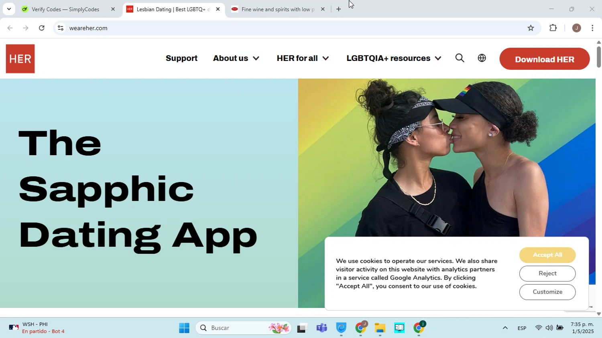Click the HER logo in the header
602x338 pixels.
point(20,59)
